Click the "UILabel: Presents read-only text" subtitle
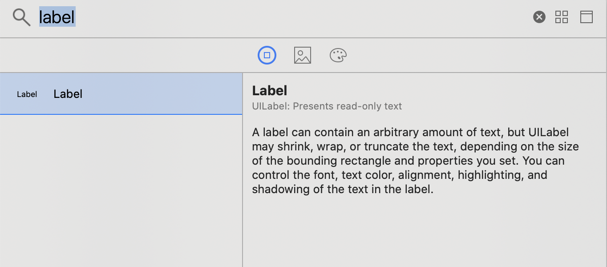Screen dimensions: 607x267 pyautogui.click(x=327, y=106)
